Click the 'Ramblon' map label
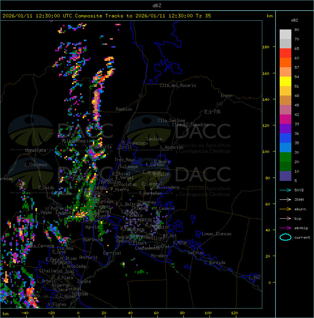314x318 pixels. pyautogui.click(x=124, y=109)
